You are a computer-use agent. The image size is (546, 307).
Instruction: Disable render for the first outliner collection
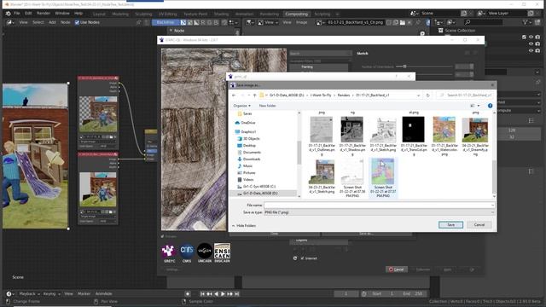[538, 37]
